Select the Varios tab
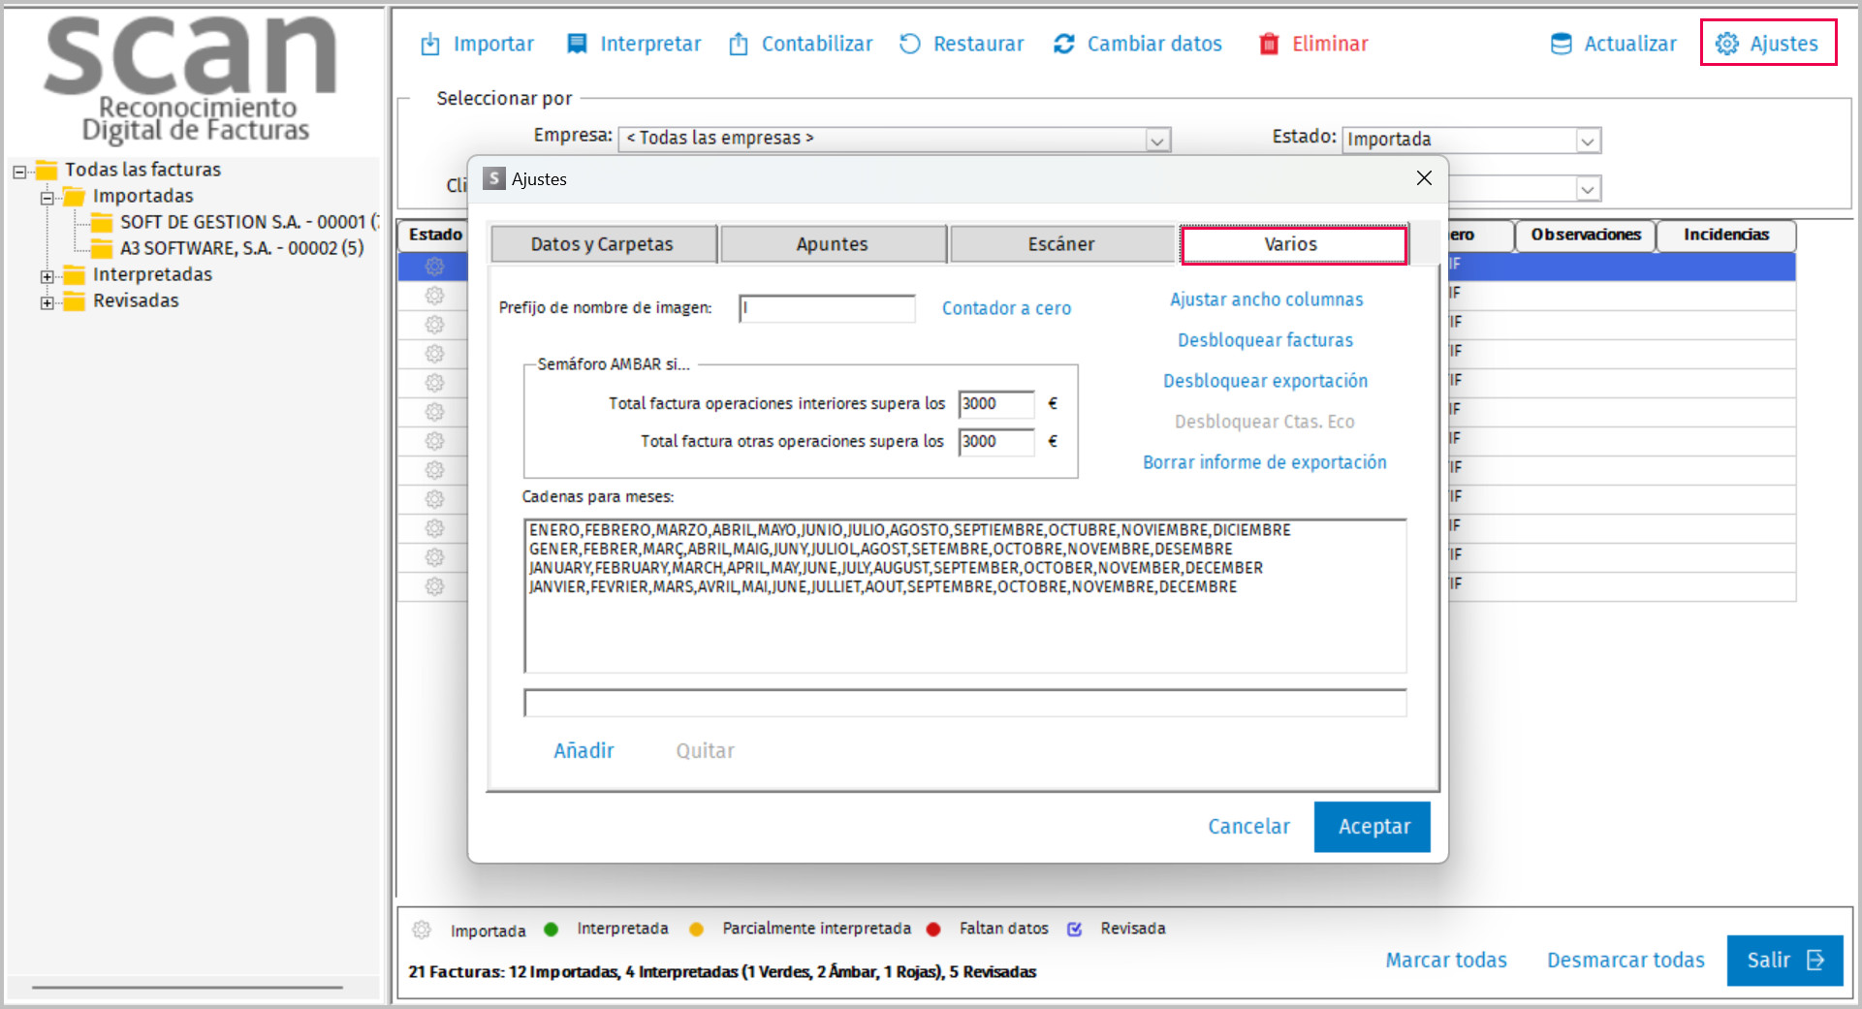 pyautogui.click(x=1293, y=244)
